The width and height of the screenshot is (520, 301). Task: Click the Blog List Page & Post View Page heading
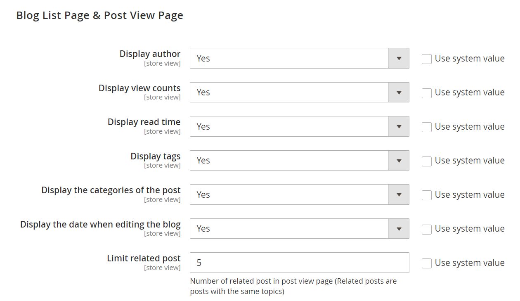tap(99, 16)
